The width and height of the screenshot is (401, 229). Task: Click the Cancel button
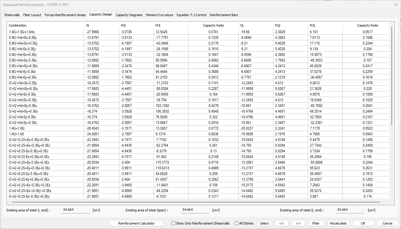click(387, 223)
